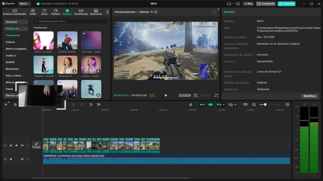
Task: Click the microphone voiceover record icon
Action: tap(191, 105)
